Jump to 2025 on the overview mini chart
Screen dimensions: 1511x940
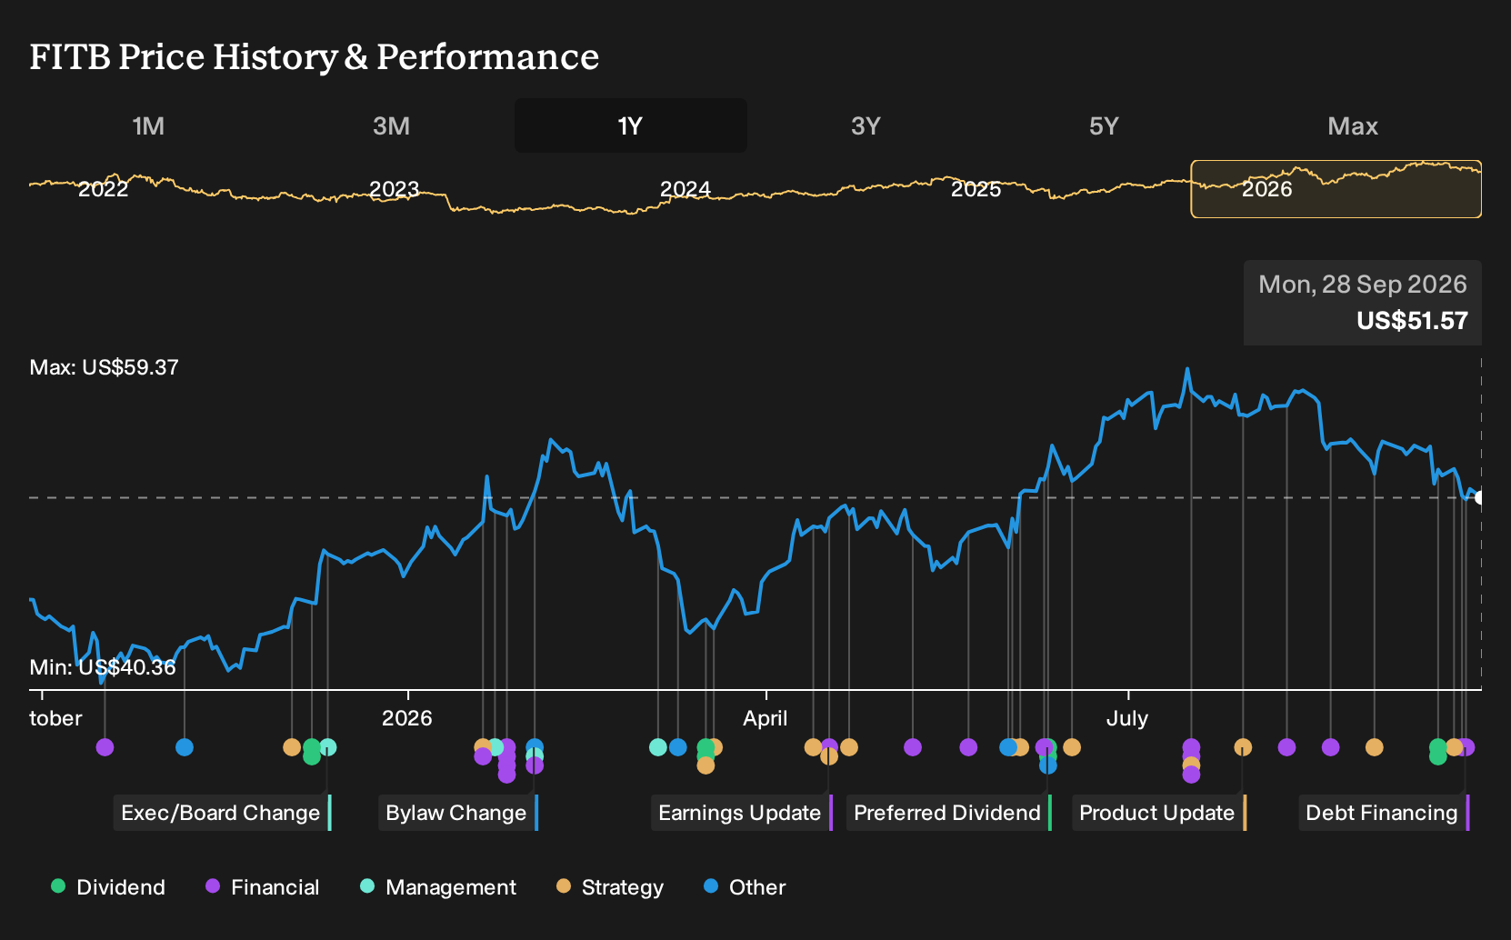976,189
